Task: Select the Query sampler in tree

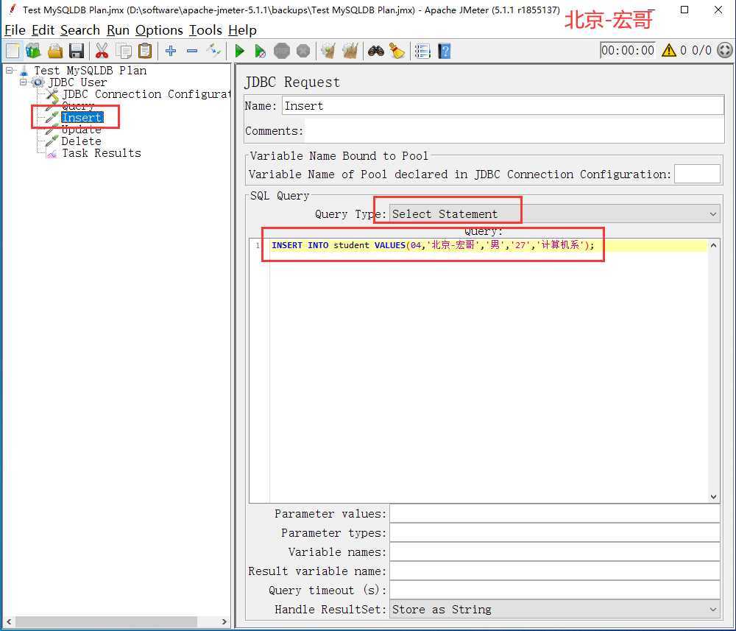Action: pyautogui.click(x=78, y=105)
